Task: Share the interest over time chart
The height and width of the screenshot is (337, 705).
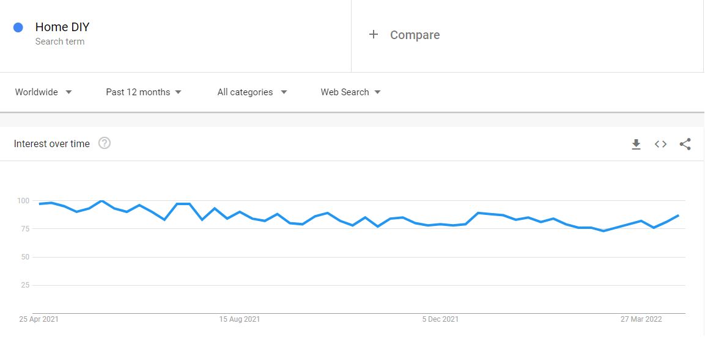Action: click(x=685, y=144)
